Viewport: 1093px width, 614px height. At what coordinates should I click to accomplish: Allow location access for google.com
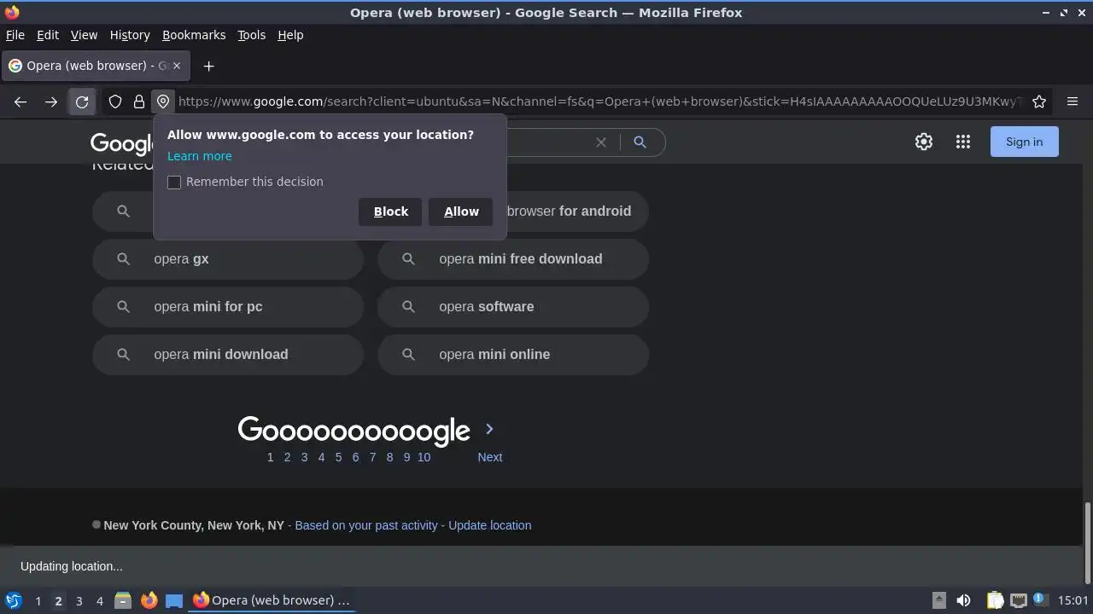(x=461, y=211)
